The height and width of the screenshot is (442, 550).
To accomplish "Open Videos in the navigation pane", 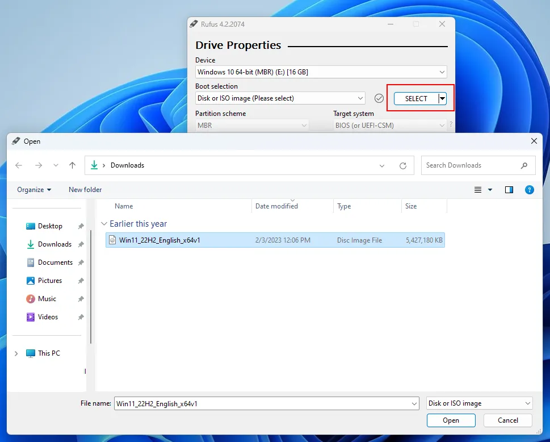I will (x=48, y=317).
